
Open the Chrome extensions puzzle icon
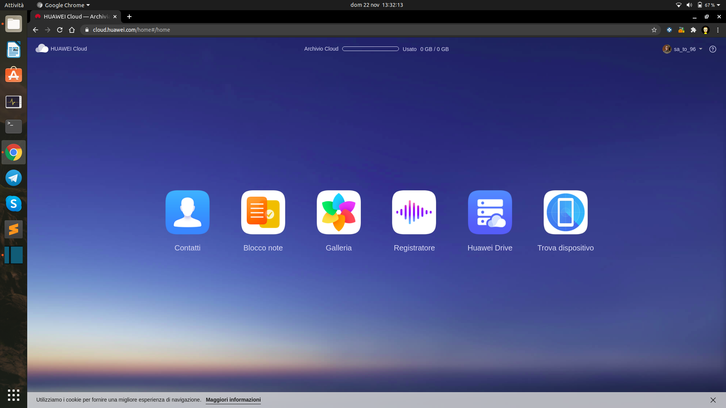(693, 30)
